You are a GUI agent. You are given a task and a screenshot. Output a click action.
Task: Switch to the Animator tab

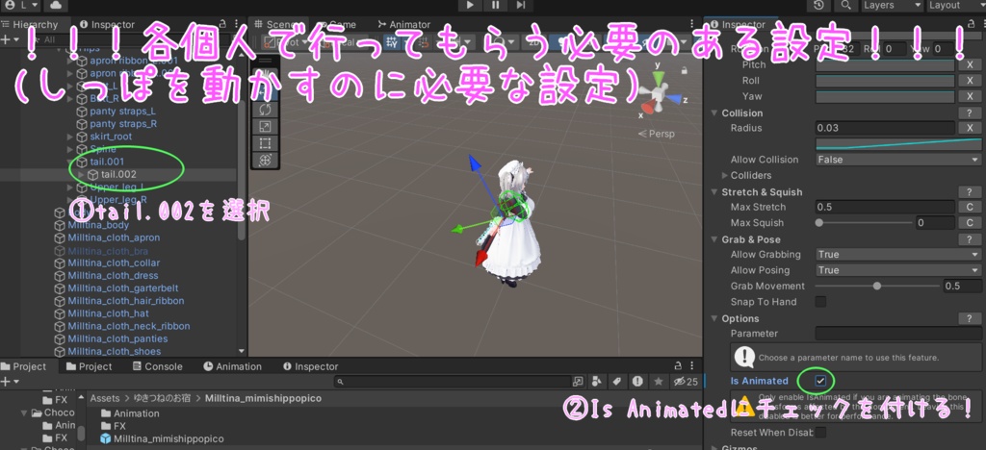point(404,24)
